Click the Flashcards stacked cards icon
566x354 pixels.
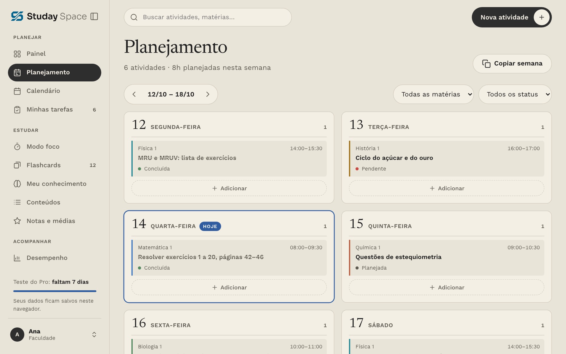coord(17,165)
